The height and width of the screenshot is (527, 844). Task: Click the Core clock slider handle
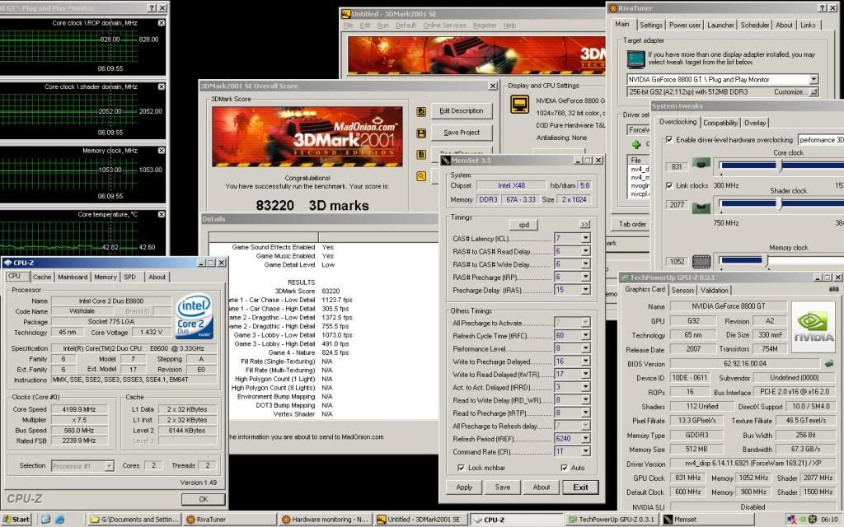780,166
